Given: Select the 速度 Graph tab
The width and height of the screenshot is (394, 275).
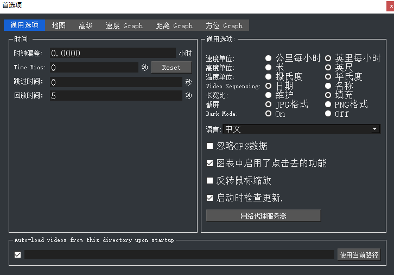Looking at the screenshot, I should coord(124,25).
